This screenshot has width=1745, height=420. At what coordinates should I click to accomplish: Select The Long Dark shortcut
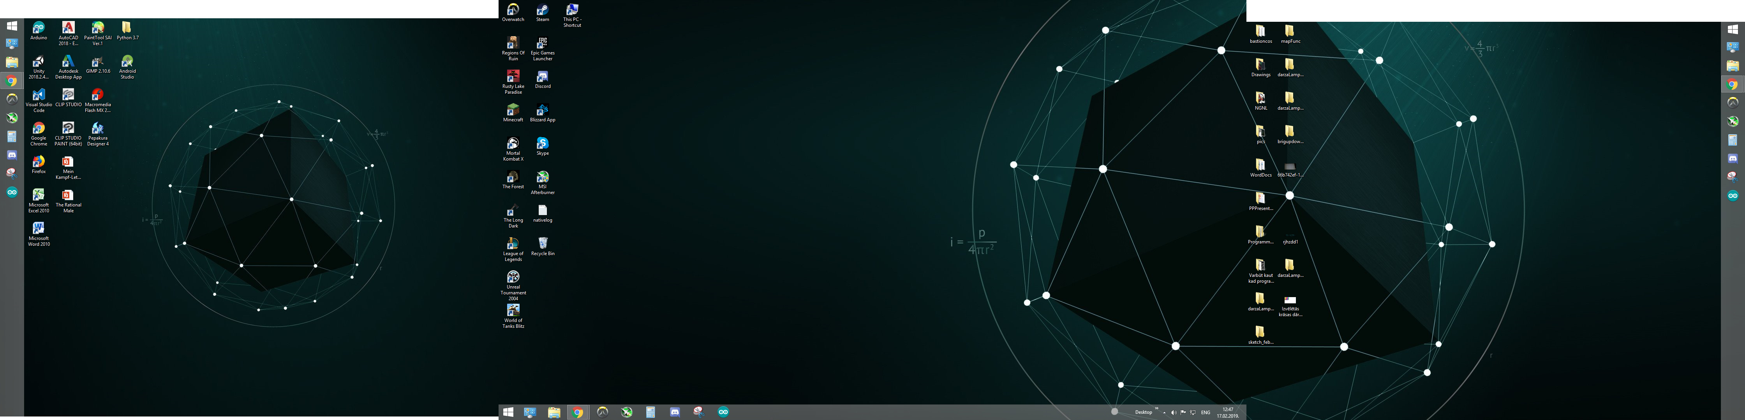coord(513,216)
